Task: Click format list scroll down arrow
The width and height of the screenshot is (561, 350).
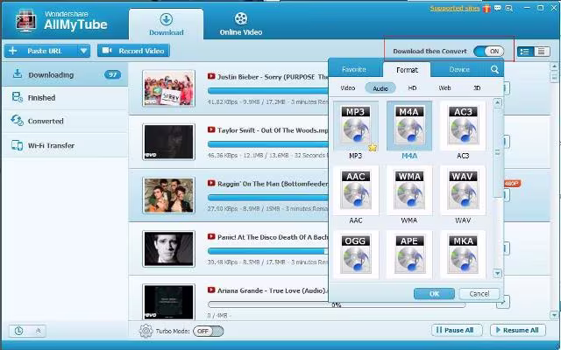Action: (497, 274)
